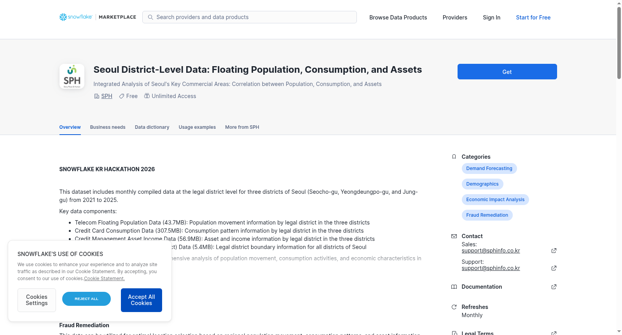Click the SNOWFLAKE KR HACKATHON 2026 heading
The height and width of the screenshot is (335, 622).
(x=107, y=169)
